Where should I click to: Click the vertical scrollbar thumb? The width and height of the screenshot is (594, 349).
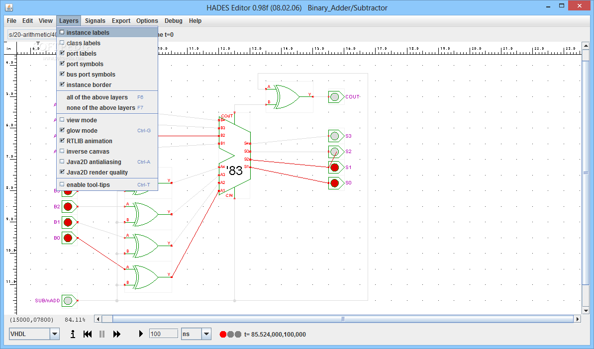(x=586, y=172)
